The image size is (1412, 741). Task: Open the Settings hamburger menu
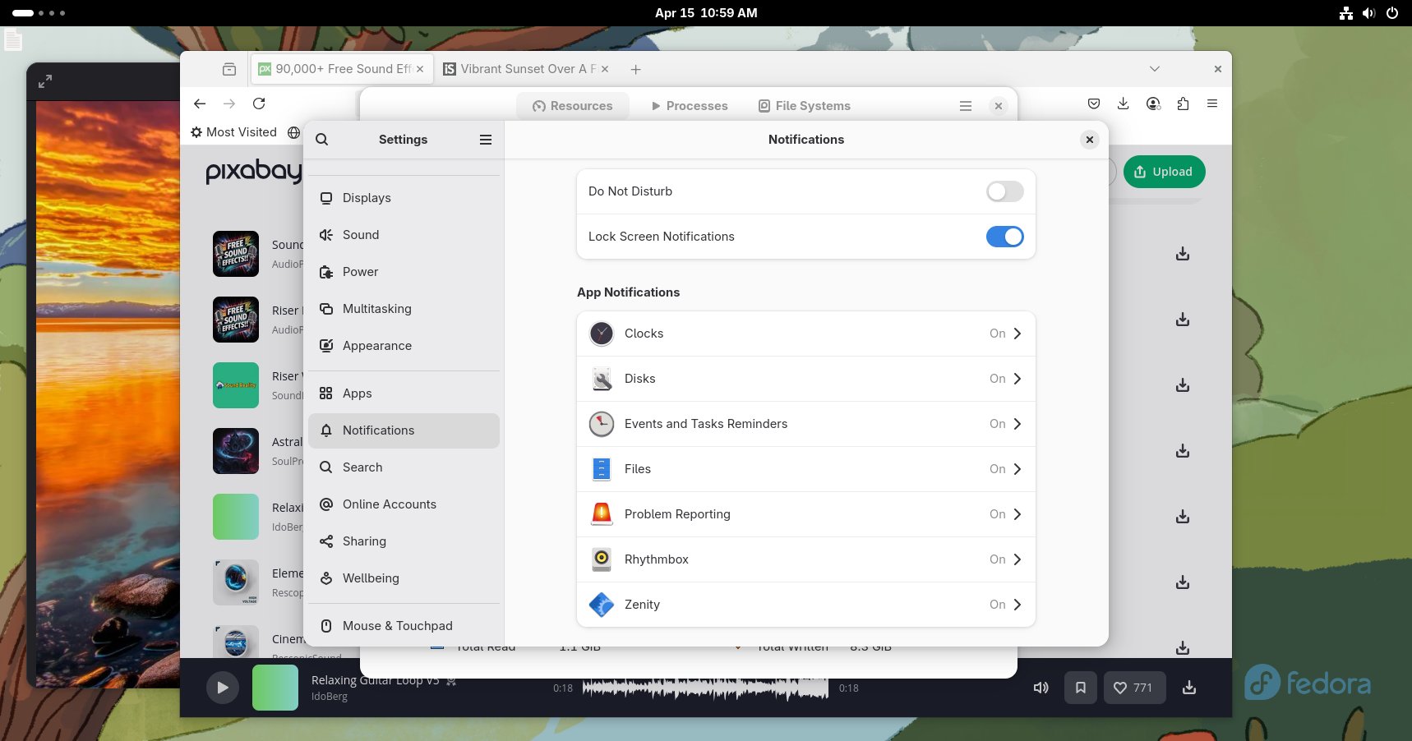pyautogui.click(x=486, y=140)
